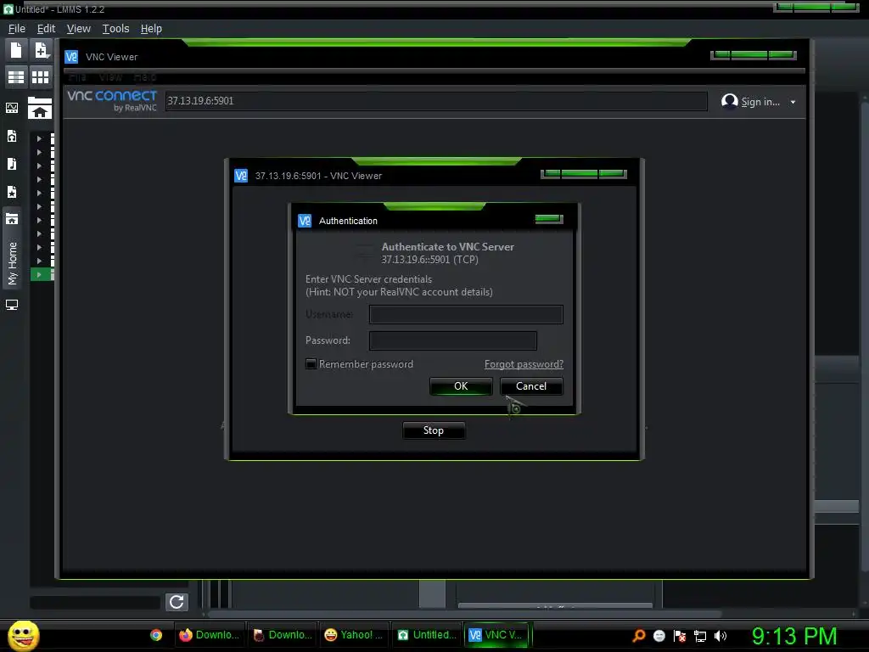
Task: Close the Authentication dialog with the green button
Action: coord(549,219)
